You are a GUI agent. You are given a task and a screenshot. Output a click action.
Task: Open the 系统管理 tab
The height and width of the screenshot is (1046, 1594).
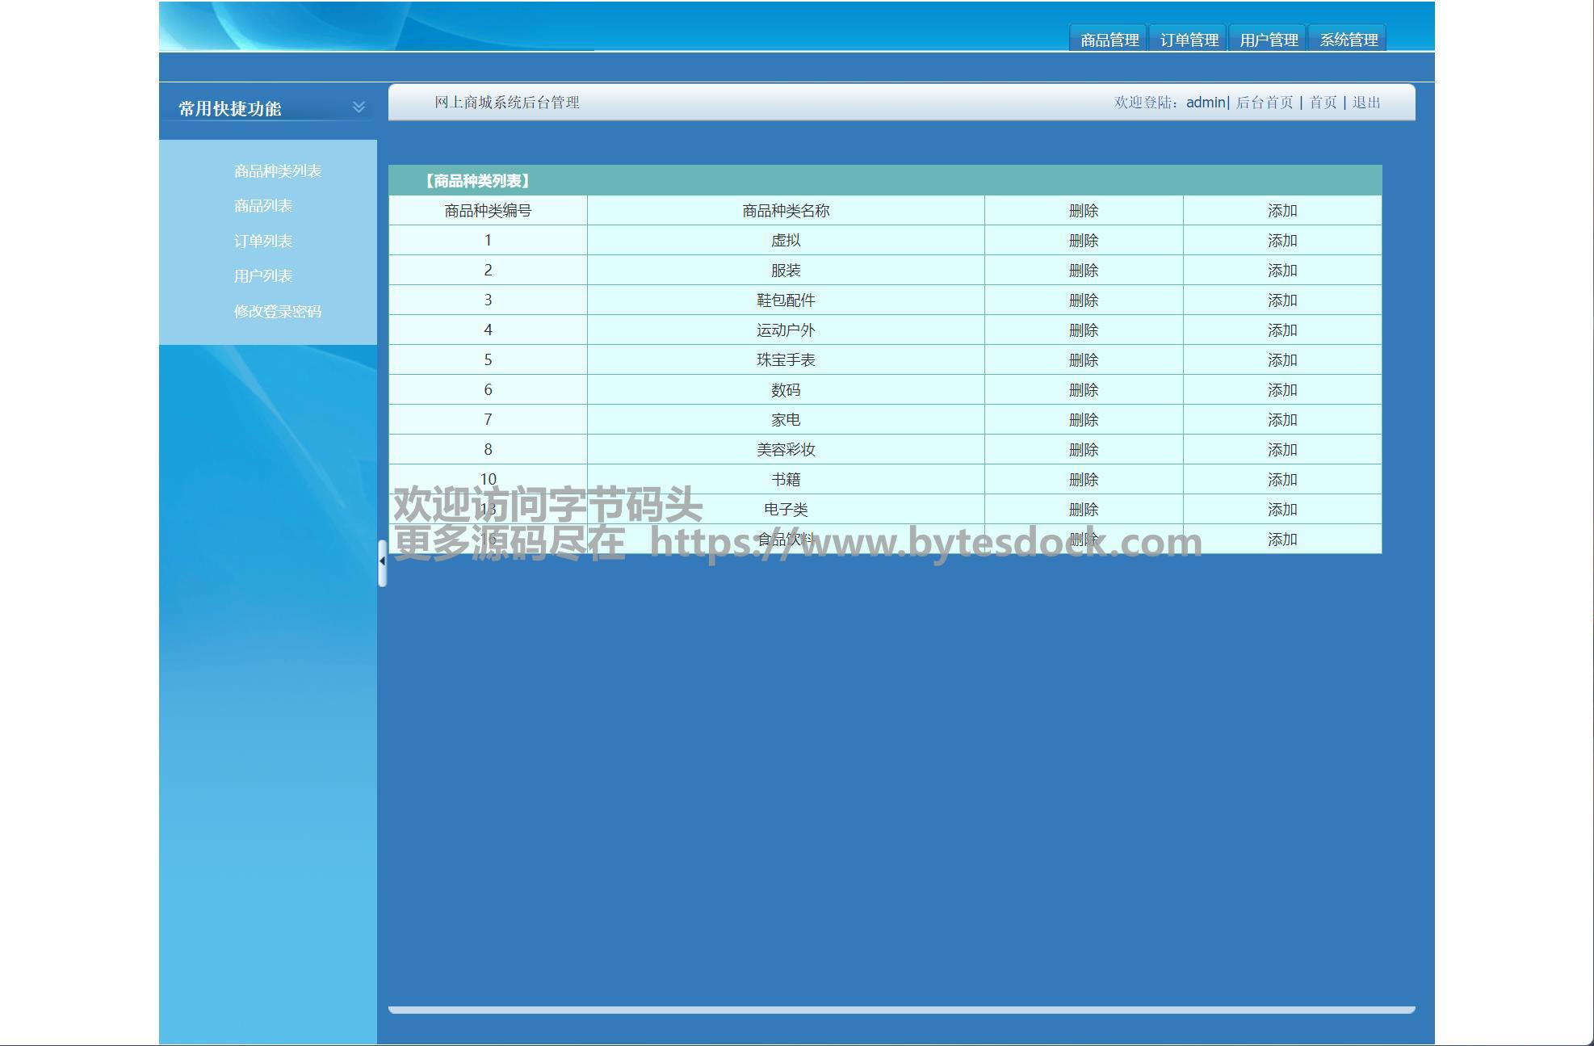[x=1348, y=40]
